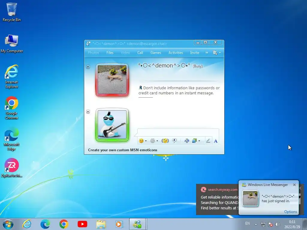Expand the show menu dropdown arrow

(220, 53)
